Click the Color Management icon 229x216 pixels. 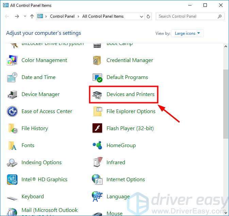coord(12,60)
